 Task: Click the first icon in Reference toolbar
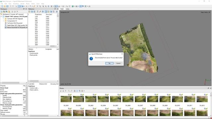click(x=29, y=12)
